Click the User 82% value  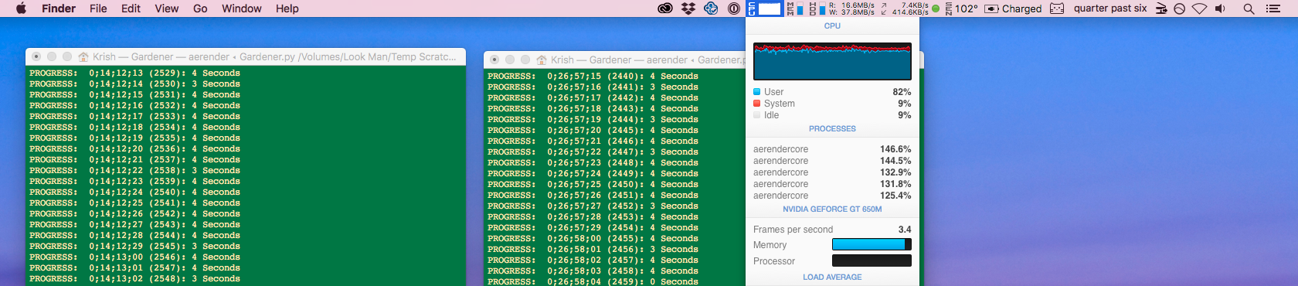pyautogui.click(x=902, y=92)
